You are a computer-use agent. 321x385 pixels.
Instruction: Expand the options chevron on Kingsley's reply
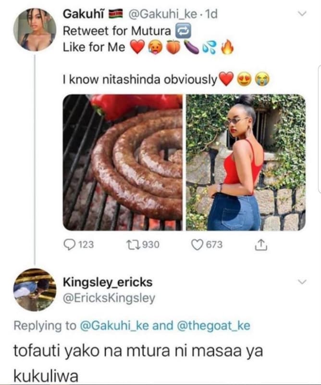[302, 282]
